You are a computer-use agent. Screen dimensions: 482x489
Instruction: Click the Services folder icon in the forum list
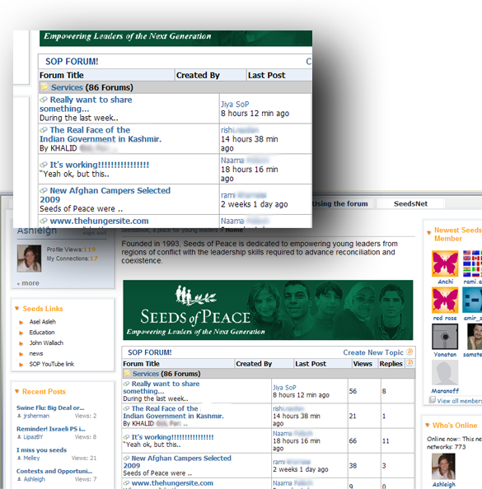pos(127,373)
